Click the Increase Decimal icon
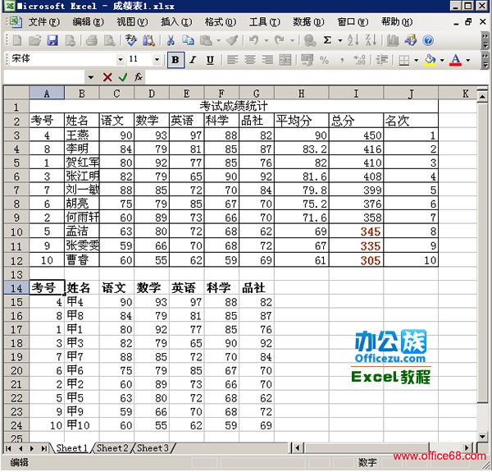The width and height of the screenshot is (492, 472). click(x=359, y=60)
